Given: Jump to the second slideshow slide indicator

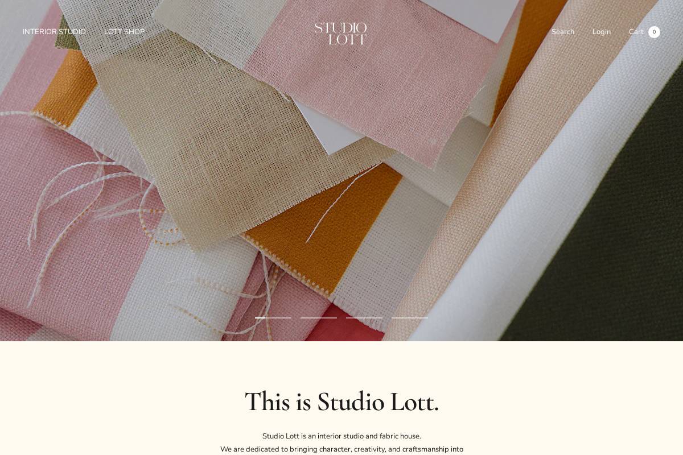Looking at the screenshot, I should point(319,317).
